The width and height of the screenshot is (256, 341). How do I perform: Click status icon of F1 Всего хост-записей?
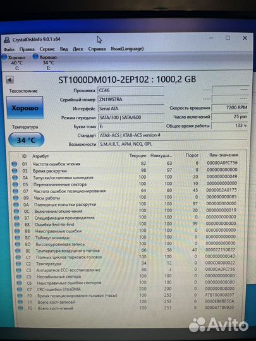20,302
